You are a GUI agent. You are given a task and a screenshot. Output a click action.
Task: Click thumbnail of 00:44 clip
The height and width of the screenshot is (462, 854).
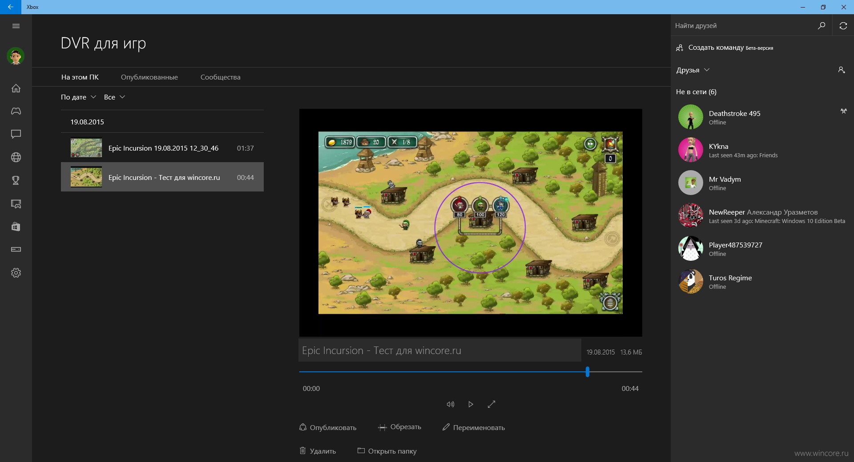click(86, 177)
